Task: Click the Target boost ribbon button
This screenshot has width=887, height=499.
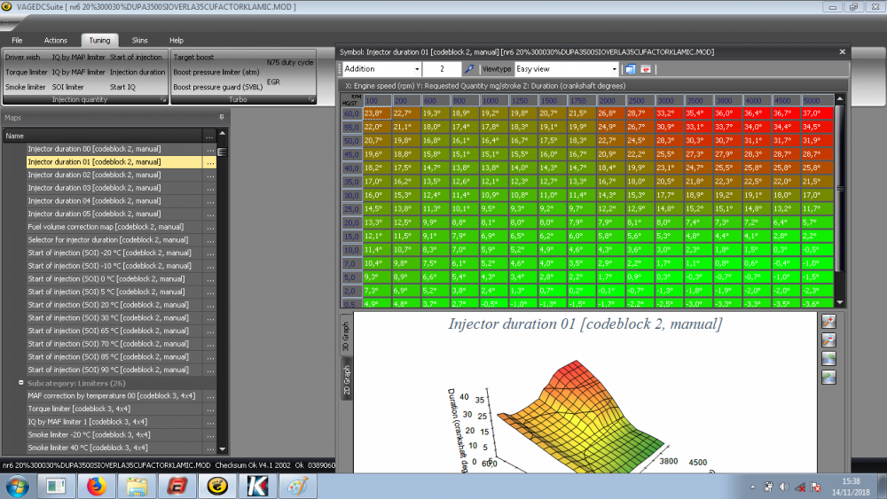Action: 193,57
